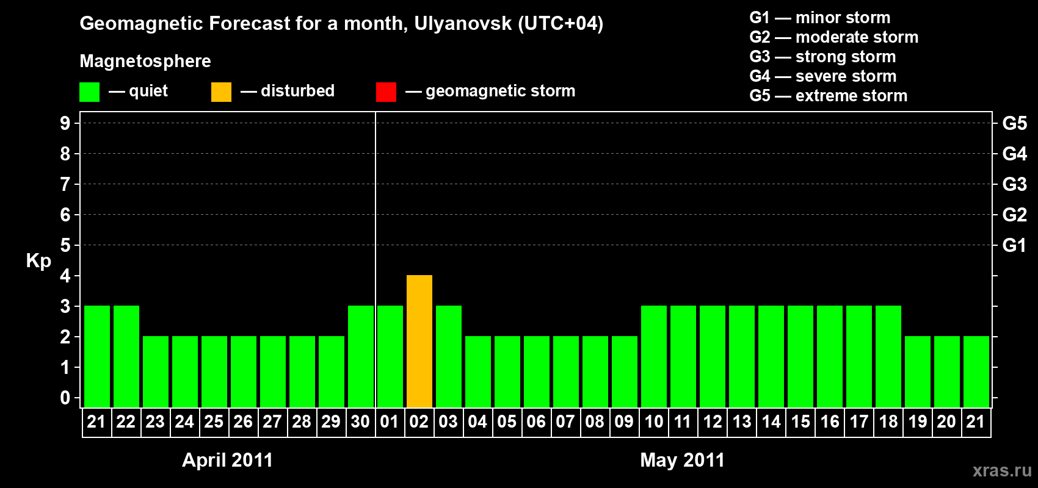Screen dimensions: 1038x488
Task: Select the green bar above May 06
Action: click(537, 372)
